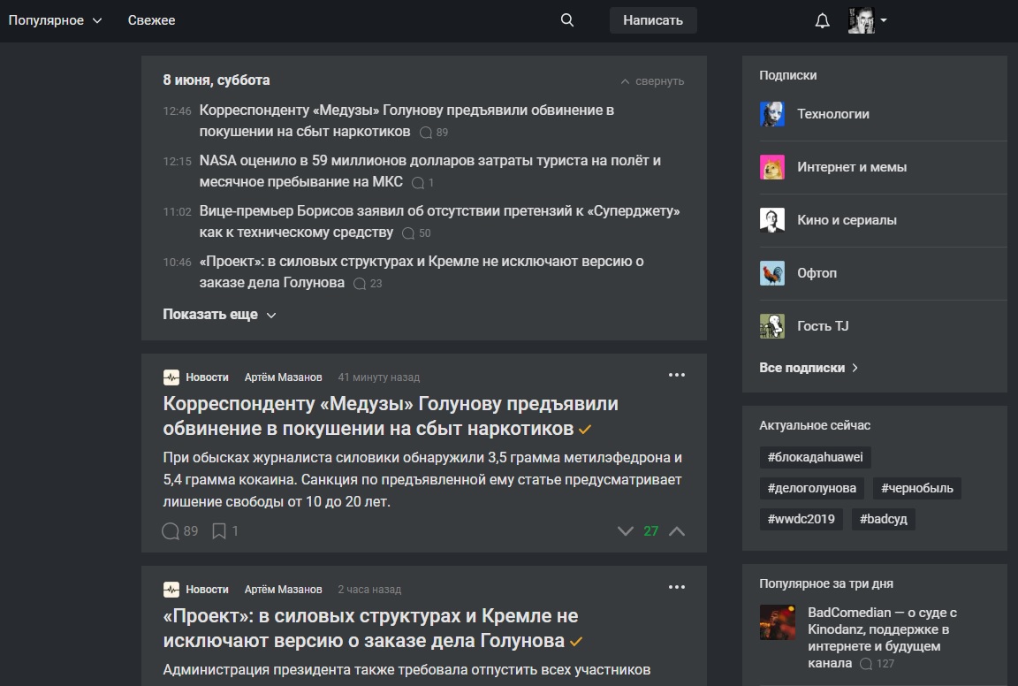Downvote the Медузы Golunov post

[x=626, y=530]
